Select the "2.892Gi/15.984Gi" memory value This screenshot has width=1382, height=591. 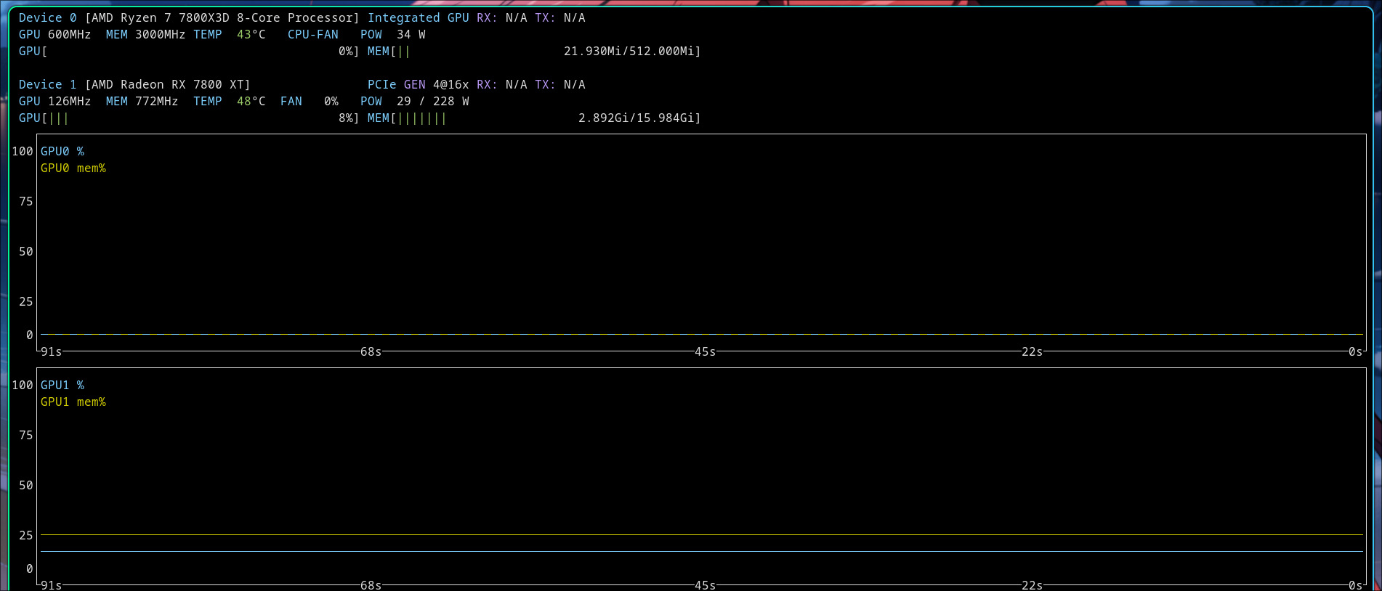[x=637, y=118]
